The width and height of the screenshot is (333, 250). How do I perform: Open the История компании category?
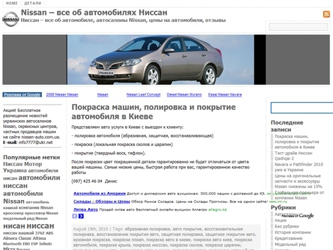292,232
